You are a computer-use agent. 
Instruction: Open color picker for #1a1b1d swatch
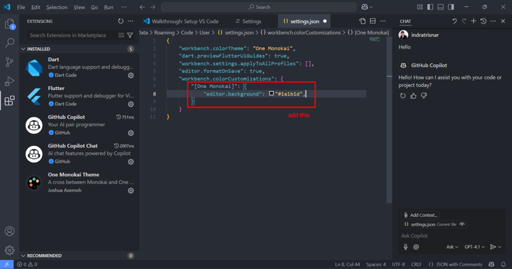pos(271,93)
